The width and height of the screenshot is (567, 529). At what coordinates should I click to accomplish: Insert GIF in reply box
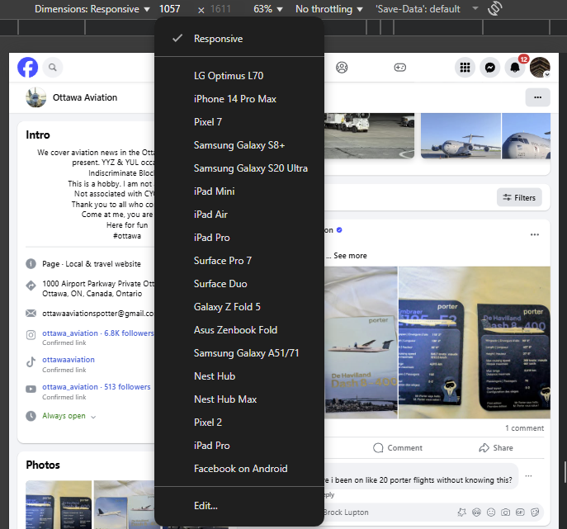520,512
